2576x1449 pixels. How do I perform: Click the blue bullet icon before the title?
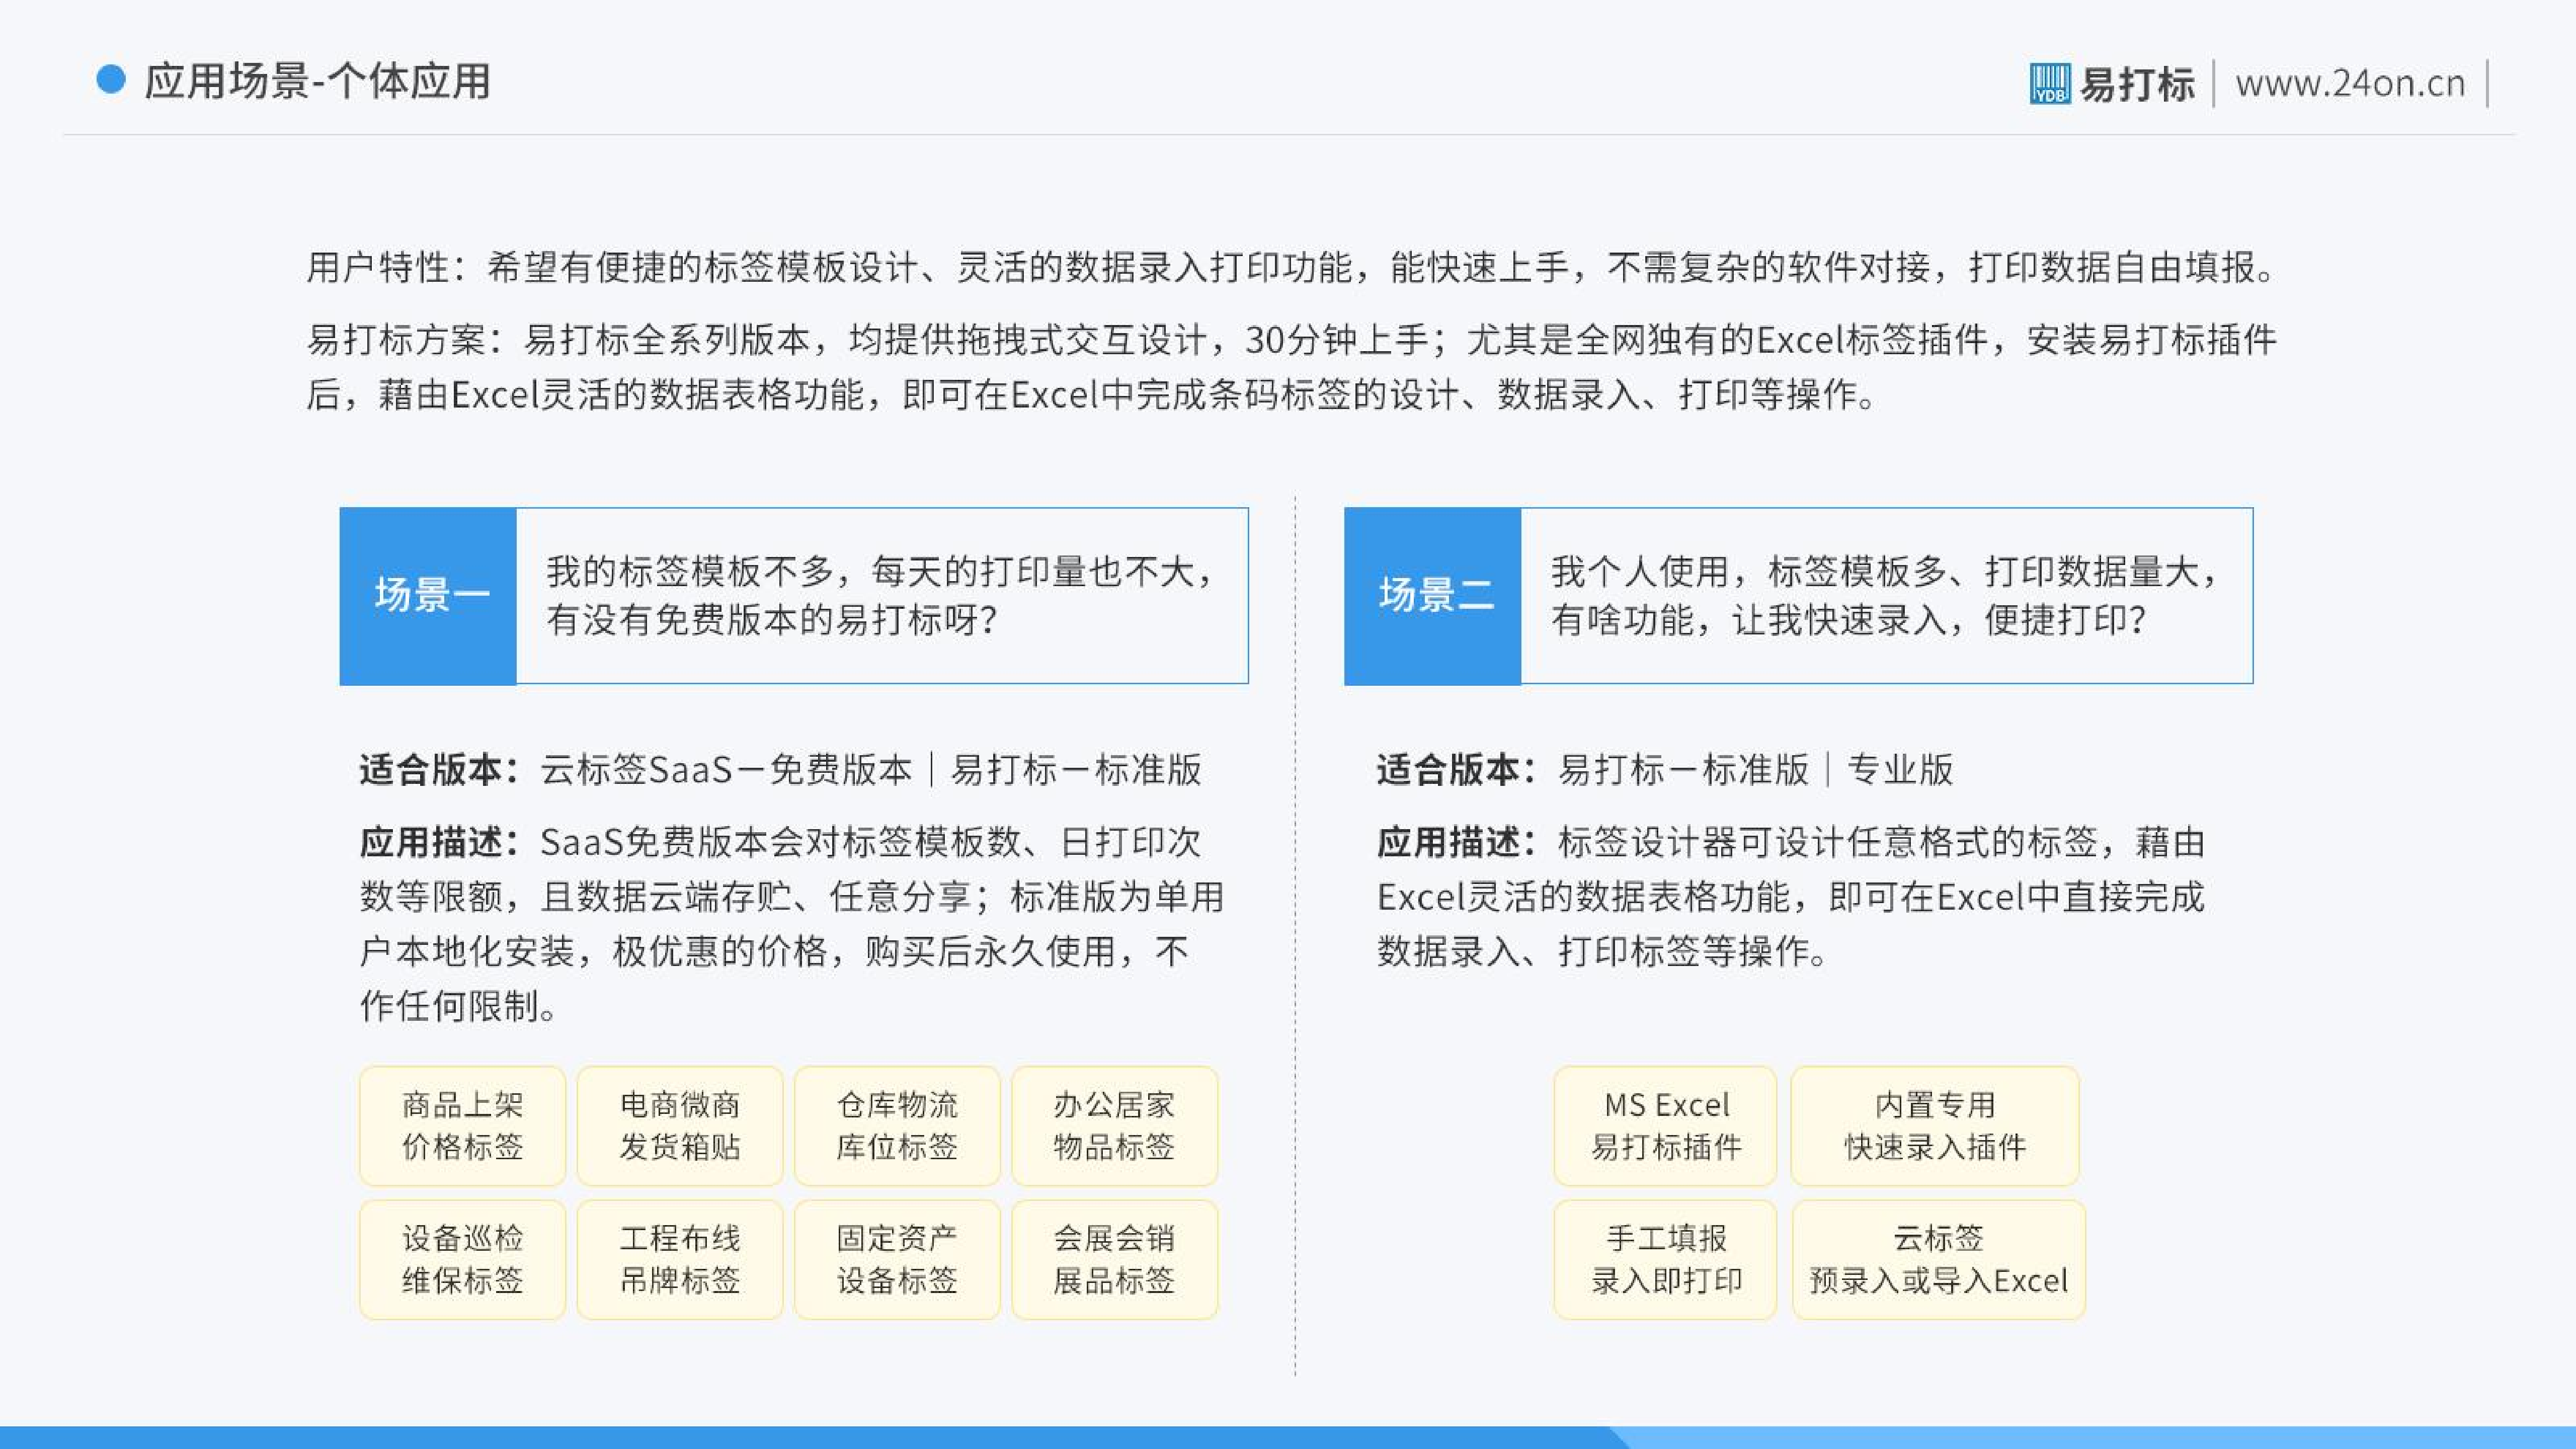pos(110,80)
